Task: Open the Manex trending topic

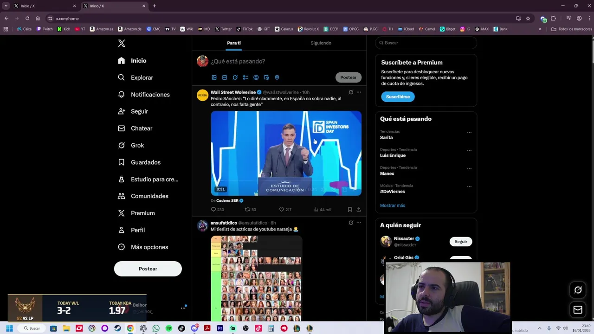Action: pyautogui.click(x=387, y=173)
